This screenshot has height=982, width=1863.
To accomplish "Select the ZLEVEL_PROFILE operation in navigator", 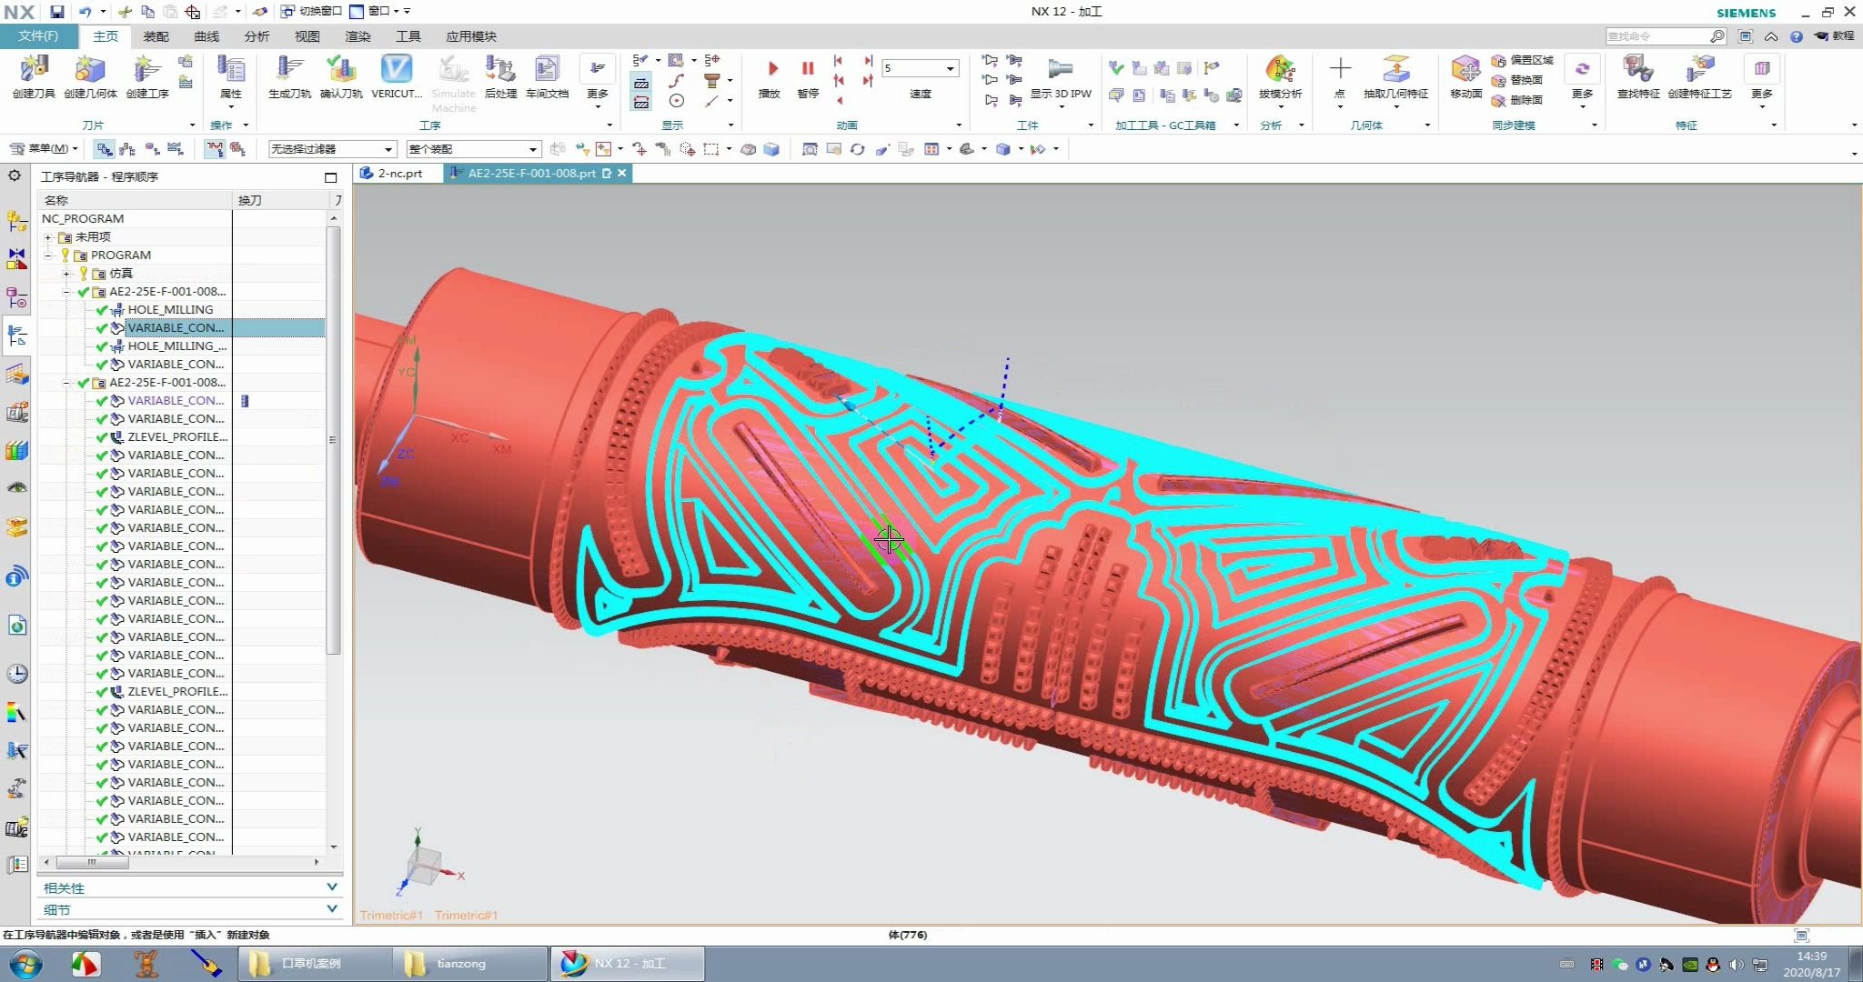I will click(x=176, y=437).
